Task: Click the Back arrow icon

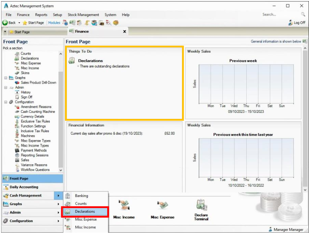Action: point(5,23)
